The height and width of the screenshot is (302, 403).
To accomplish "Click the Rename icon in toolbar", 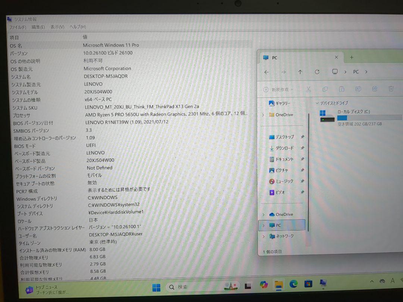I will (x=358, y=89).
